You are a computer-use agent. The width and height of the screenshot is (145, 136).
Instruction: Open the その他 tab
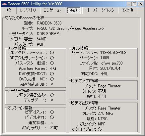[x=127, y=10]
